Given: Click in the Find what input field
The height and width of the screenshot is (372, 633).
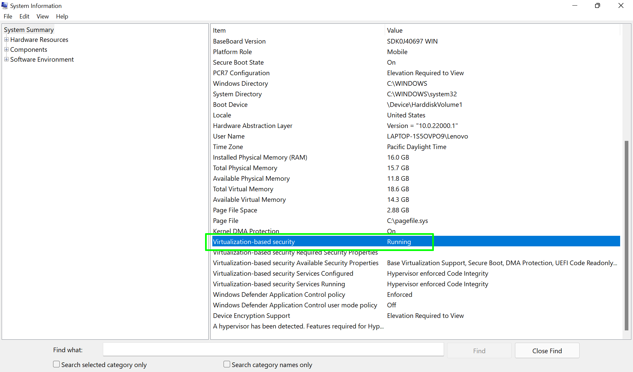Looking at the screenshot, I should (273, 350).
